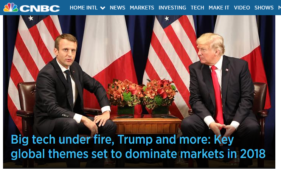Image resolution: width=281 pixels, height=169 pixels.
Task: Open the HOME INTL menu item
Action: click(84, 8)
